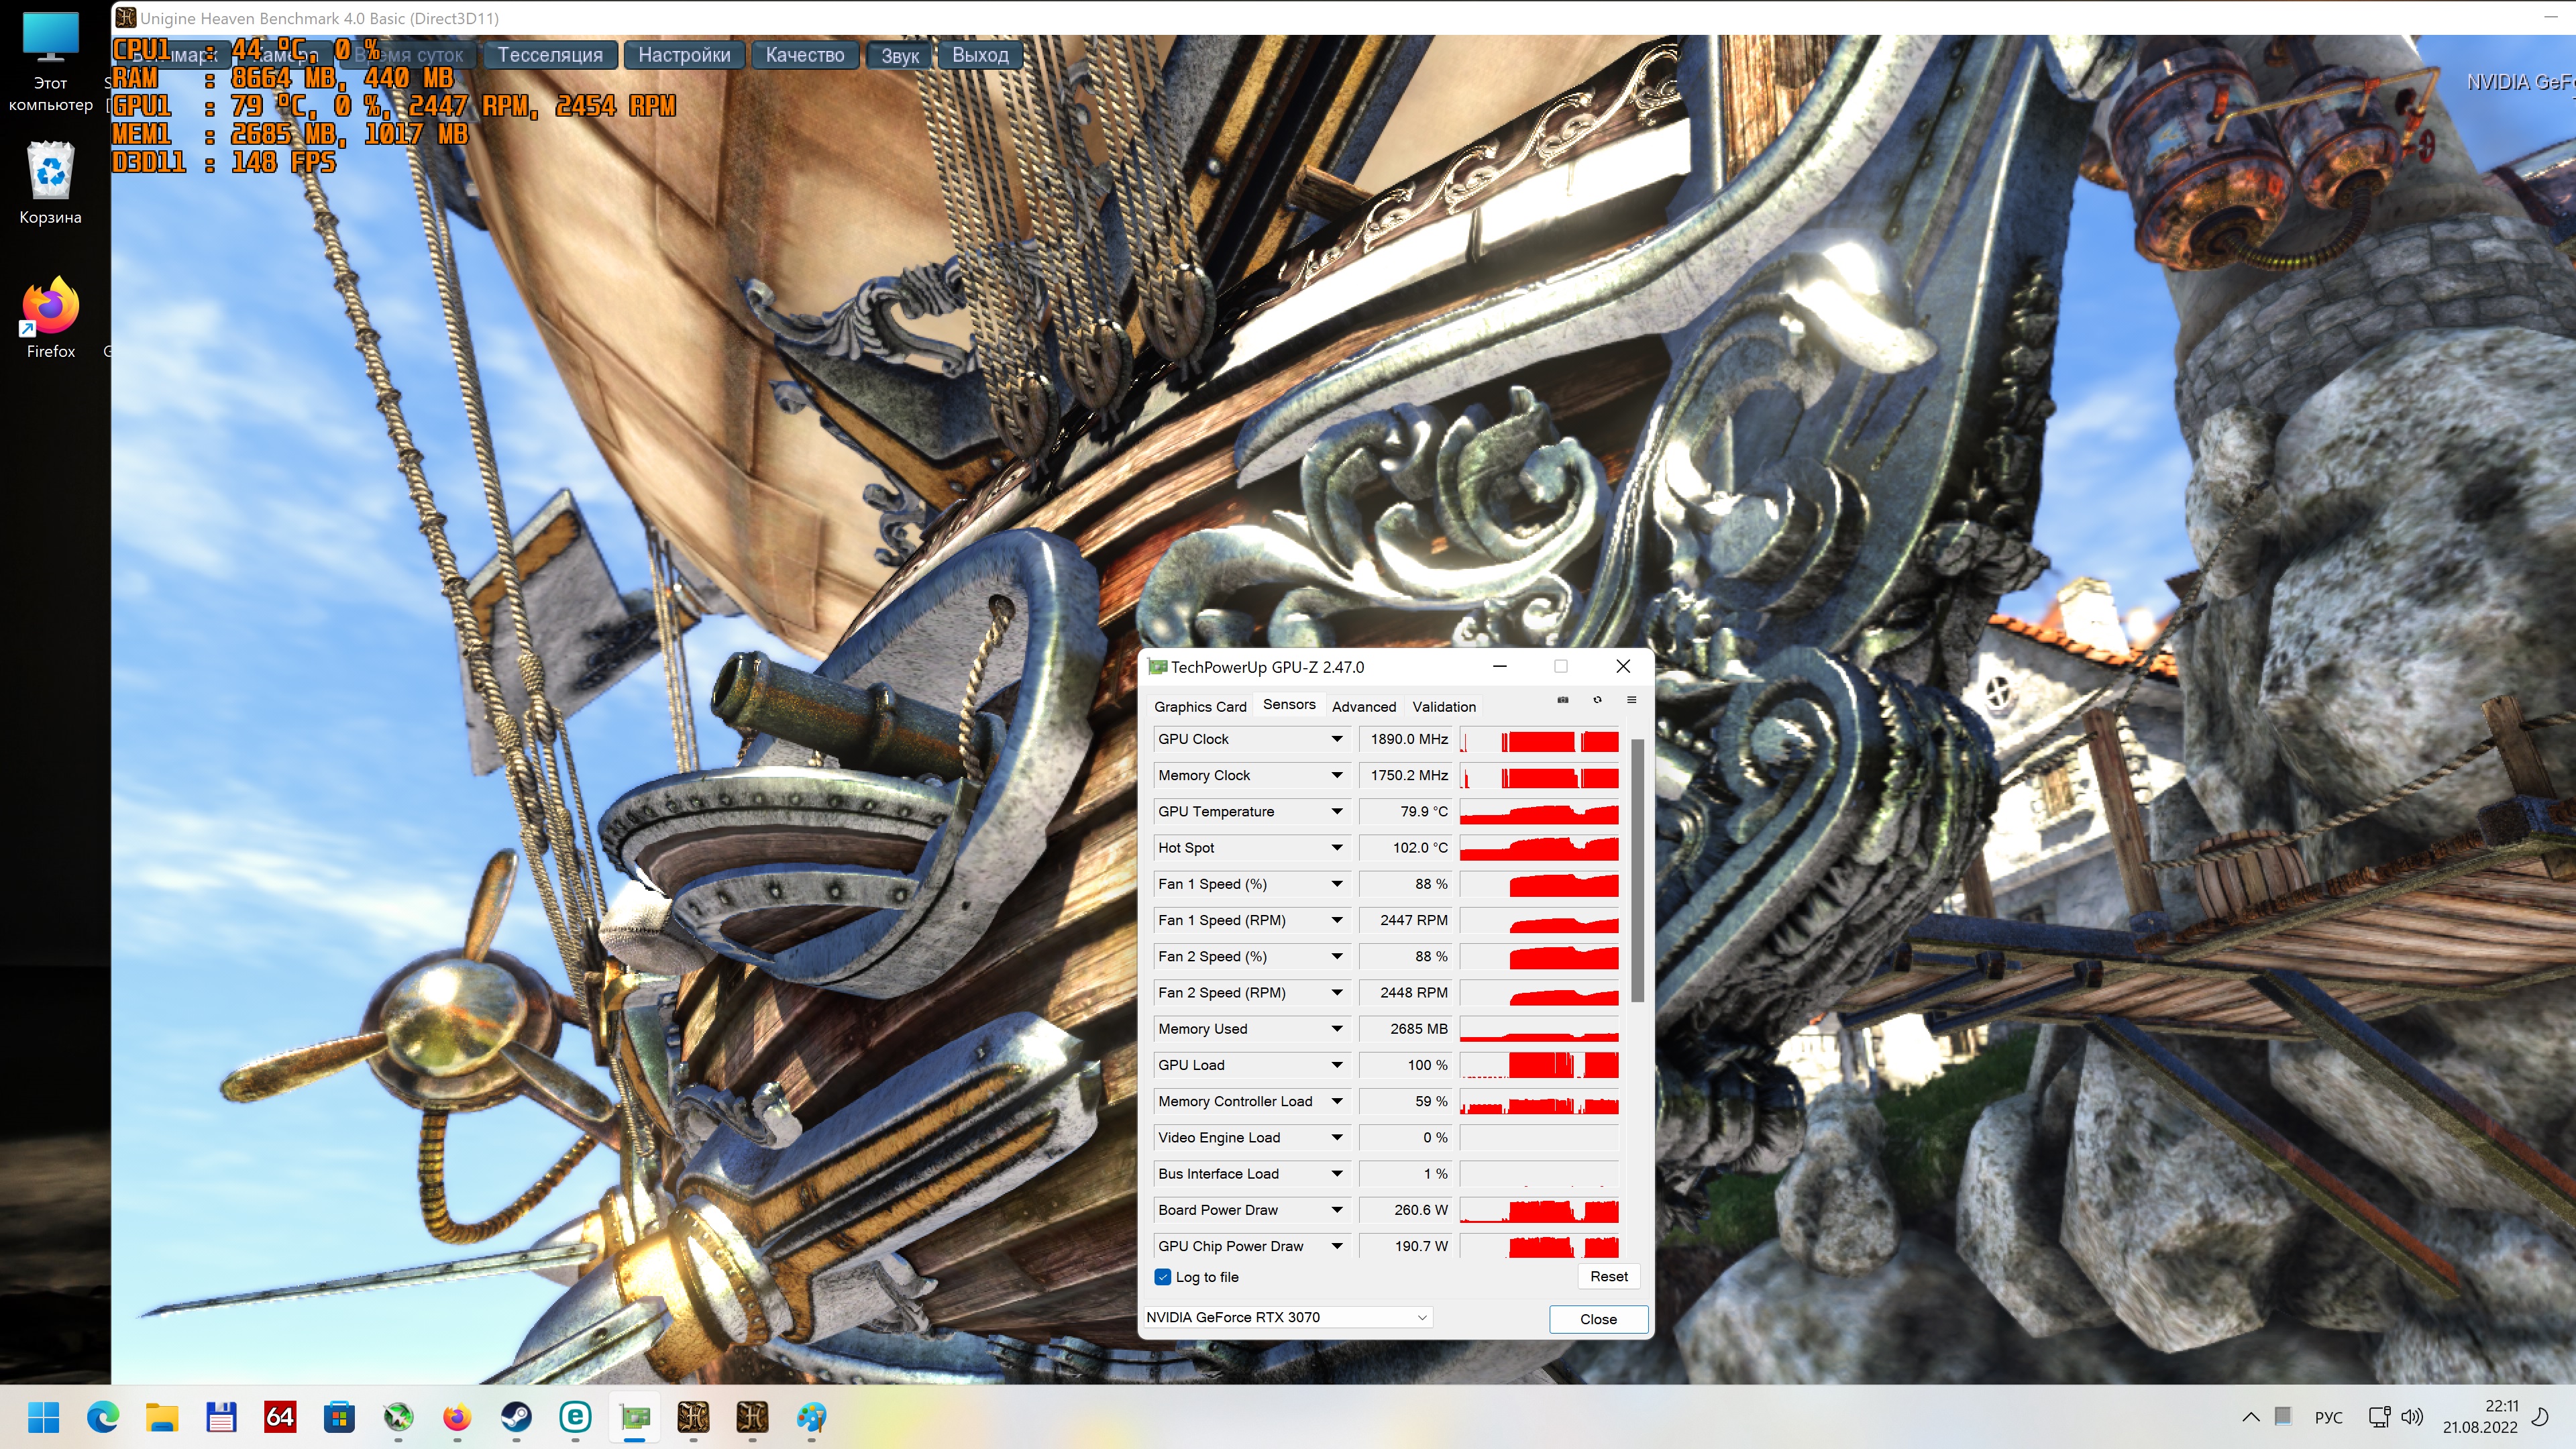Expand the GPU Clock sensor dropdown

pos(1336,739)
